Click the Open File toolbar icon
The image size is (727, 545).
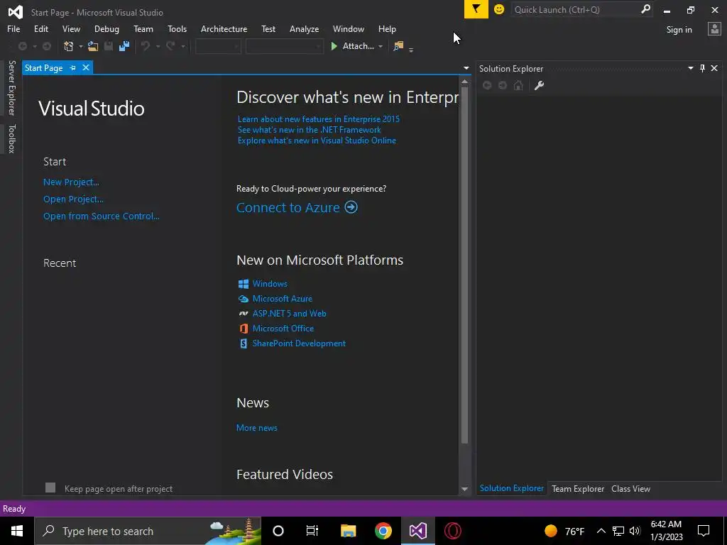[93, 46]
